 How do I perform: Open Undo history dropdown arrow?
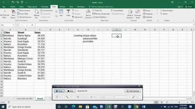pos(15,2)
